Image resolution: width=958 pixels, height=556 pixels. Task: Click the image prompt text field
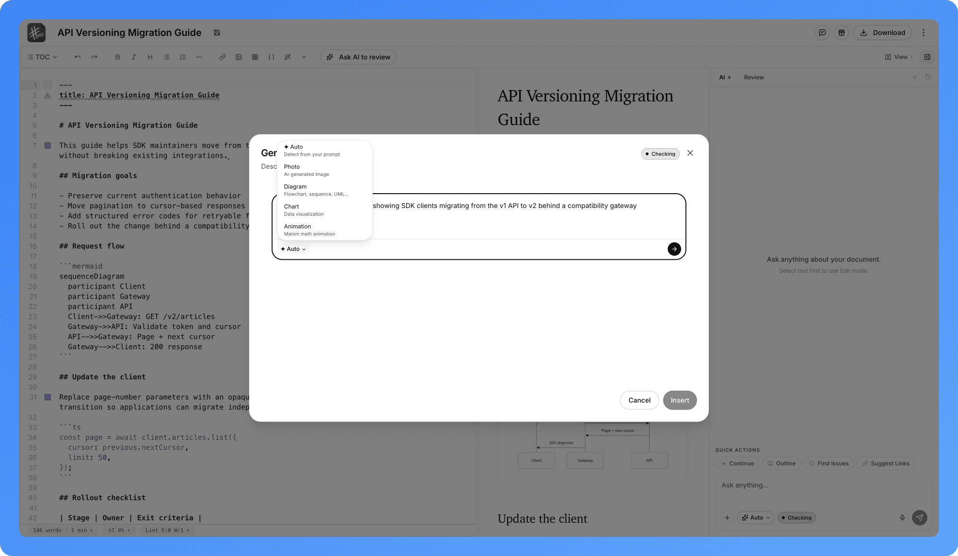coord(479,217)
